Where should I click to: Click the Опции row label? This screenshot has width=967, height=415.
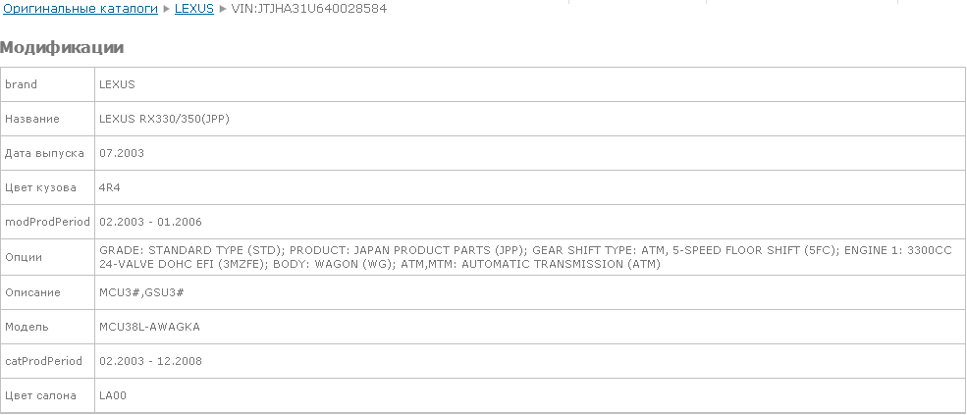pos(24,257)
